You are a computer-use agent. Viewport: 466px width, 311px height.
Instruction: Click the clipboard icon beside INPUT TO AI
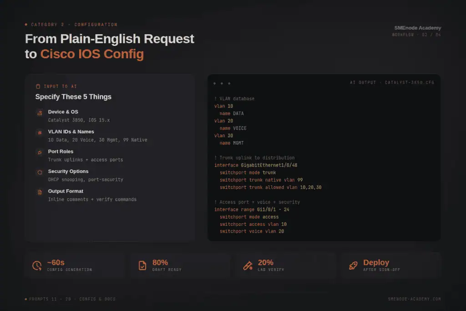coord(38,86)
